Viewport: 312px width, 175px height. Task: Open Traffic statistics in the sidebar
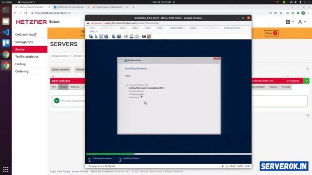point(27,57)
